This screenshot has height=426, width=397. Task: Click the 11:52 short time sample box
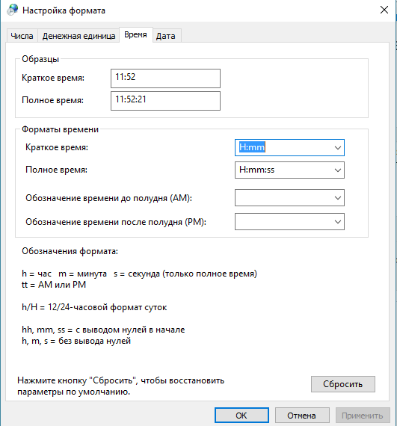(165, 78)
